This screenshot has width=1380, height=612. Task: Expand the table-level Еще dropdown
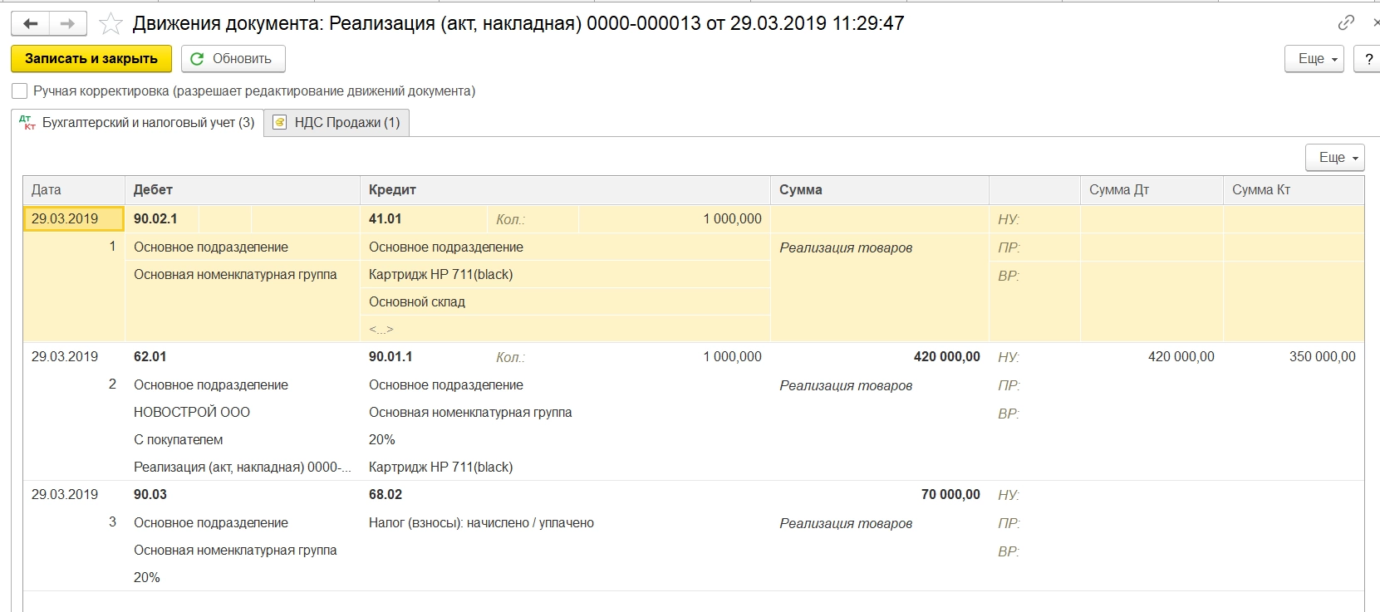tap(1334, 158)
